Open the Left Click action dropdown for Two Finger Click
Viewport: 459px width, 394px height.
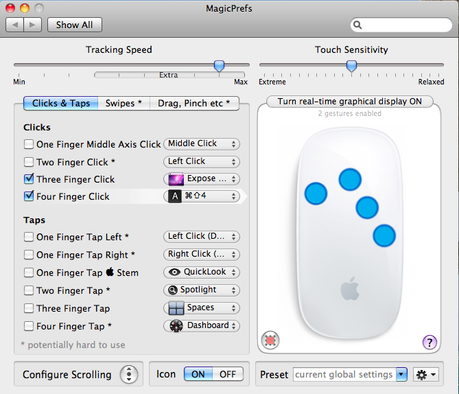point(202,162)
